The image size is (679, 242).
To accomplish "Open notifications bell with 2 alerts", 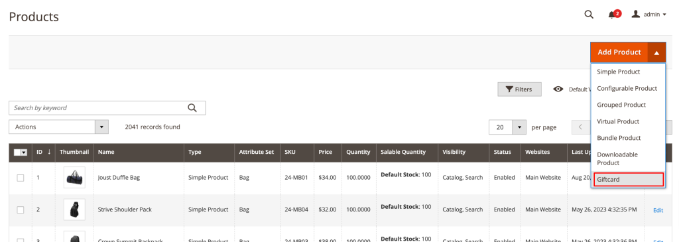I will coord(614,15).
